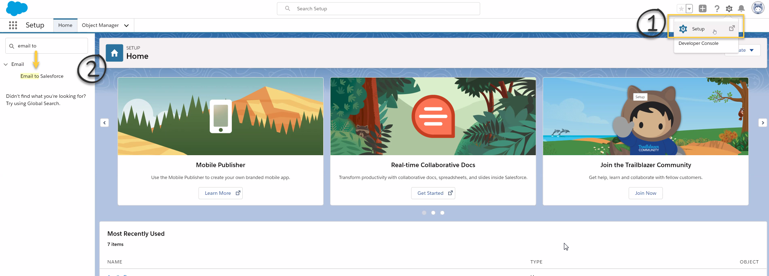Open the global actions plus icon
Viewport: 769px width, 276px height.
[703, 8]
